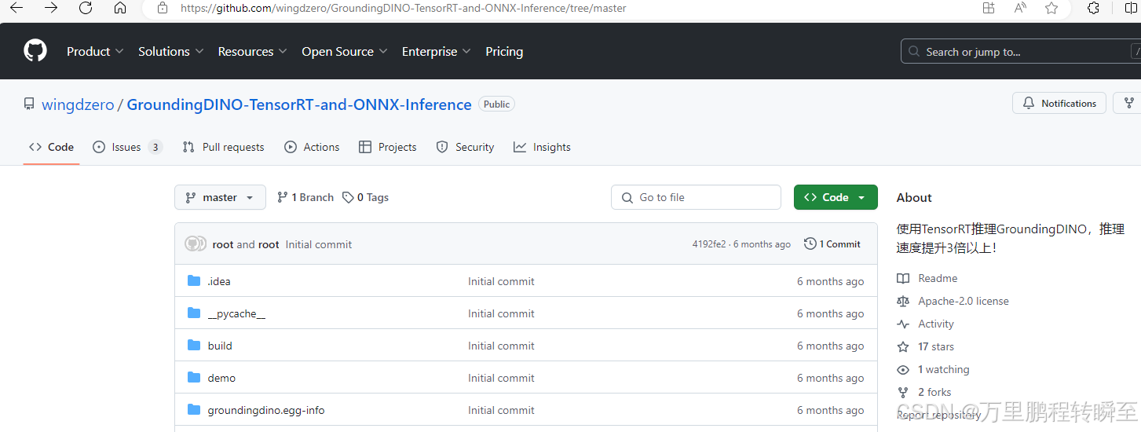
Task: Open browser extensions puzzle icon
Action: (x=1093, y=8)
